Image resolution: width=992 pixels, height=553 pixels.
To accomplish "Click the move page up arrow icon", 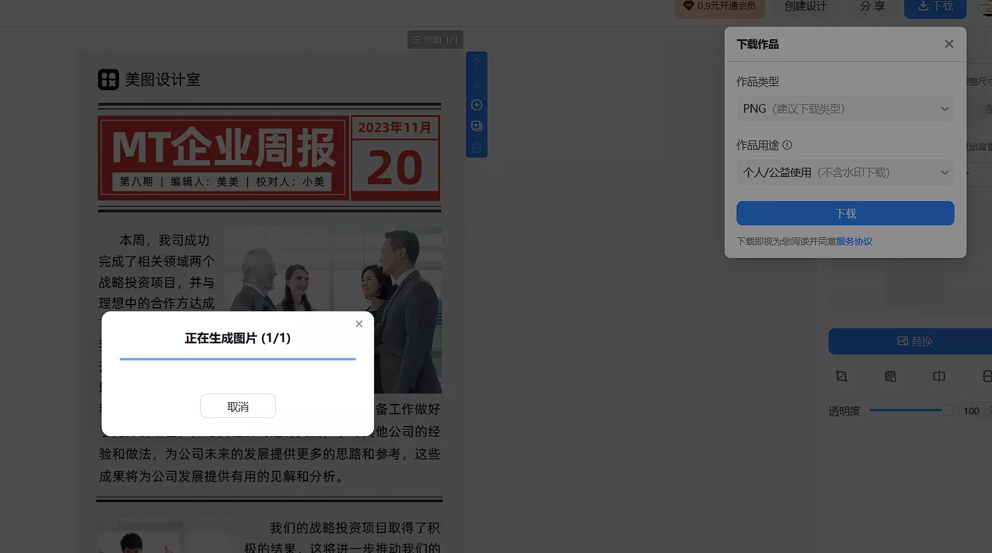I will coord(476,62).
